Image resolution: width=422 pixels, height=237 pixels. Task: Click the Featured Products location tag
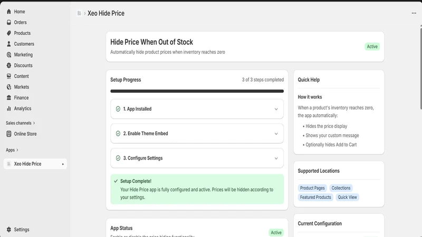click(315, 197)
